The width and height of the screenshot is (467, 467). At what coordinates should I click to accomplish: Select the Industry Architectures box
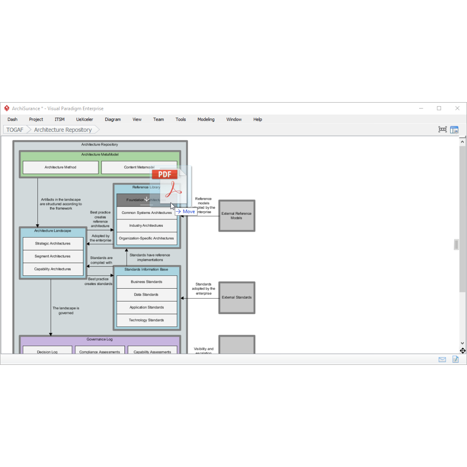147,225
